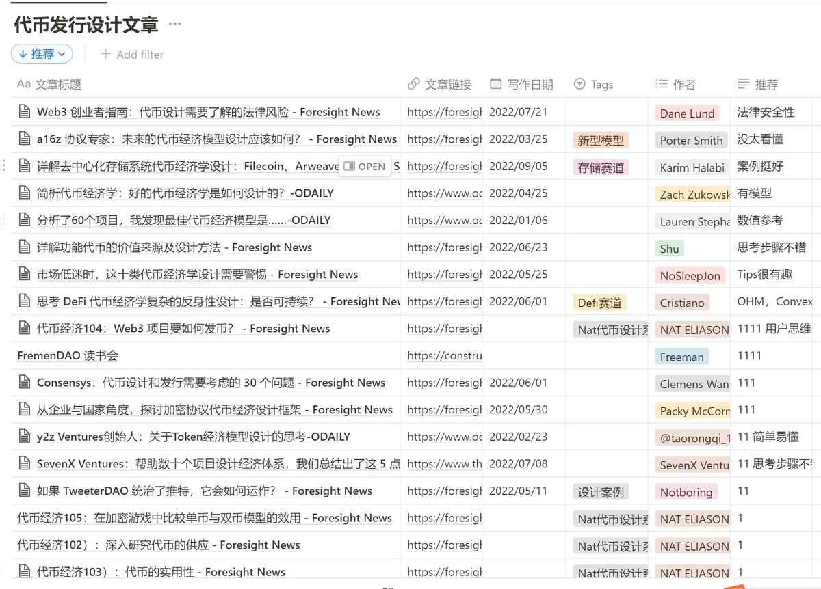Click 存储赛道 tag
The width and height of the screenshot is (821, 589).
tap(601, 167)
